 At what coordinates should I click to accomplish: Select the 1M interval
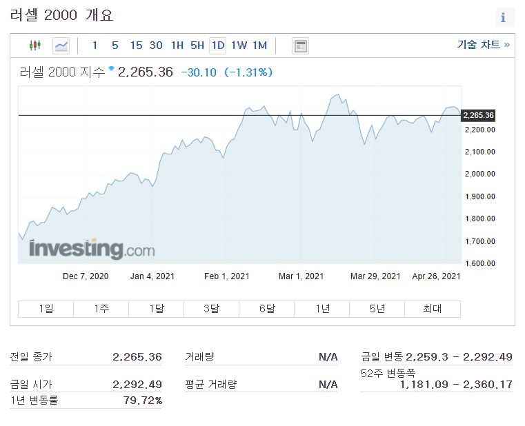click(260, 45)
